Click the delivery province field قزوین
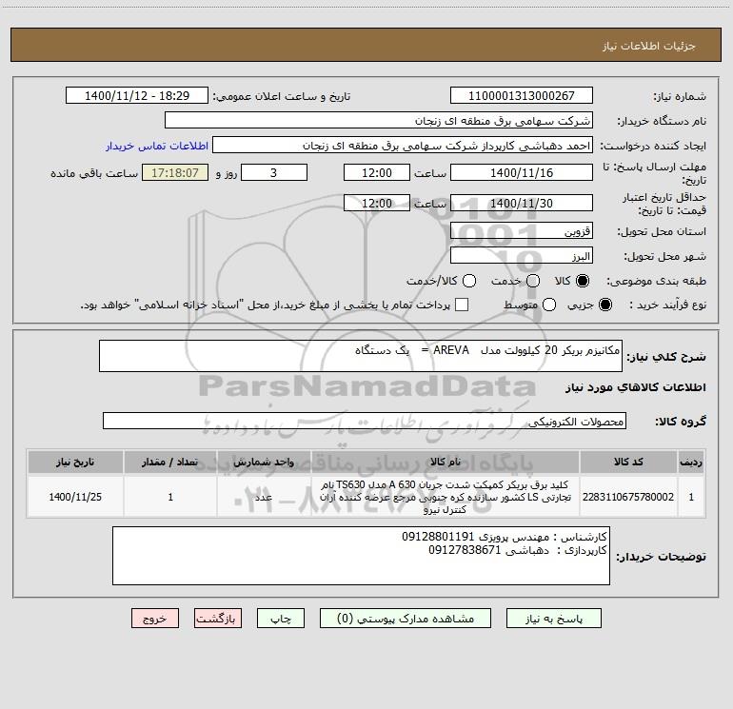Viewport: 733px width, 709px height. point(522,230)
